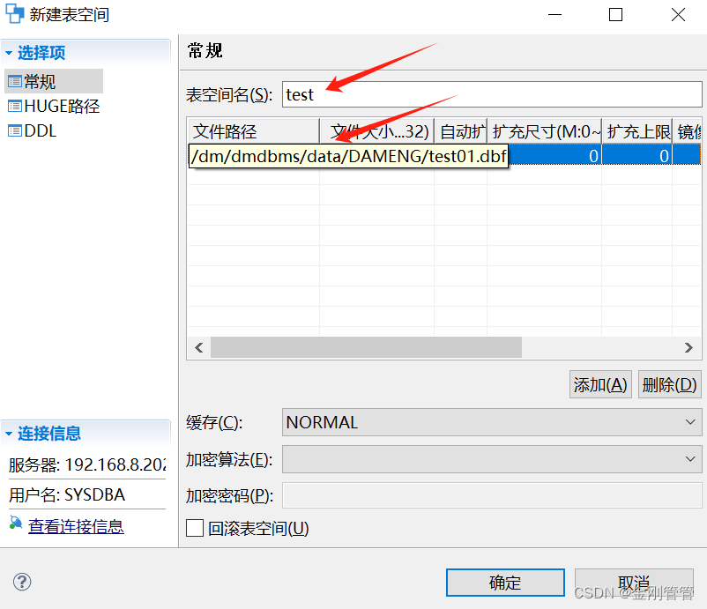
Task: Open the 加密算法 dropdown
Action: (690, 459)
